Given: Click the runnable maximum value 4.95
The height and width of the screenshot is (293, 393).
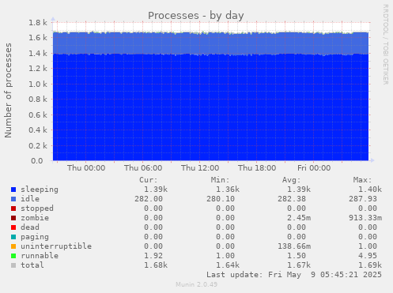Looking at the screenshot, I should coord(368,256).
